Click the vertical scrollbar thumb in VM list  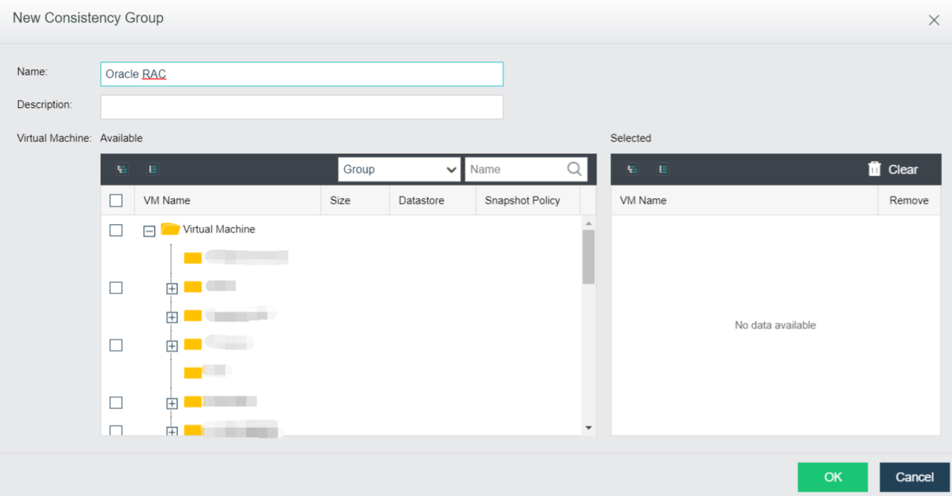click(x=589, y=257)
